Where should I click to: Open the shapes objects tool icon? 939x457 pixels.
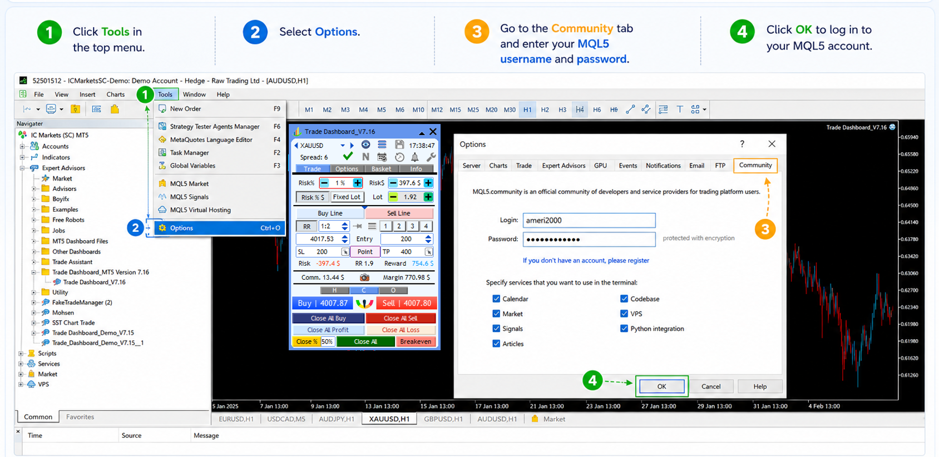click(x=695, y=110)
